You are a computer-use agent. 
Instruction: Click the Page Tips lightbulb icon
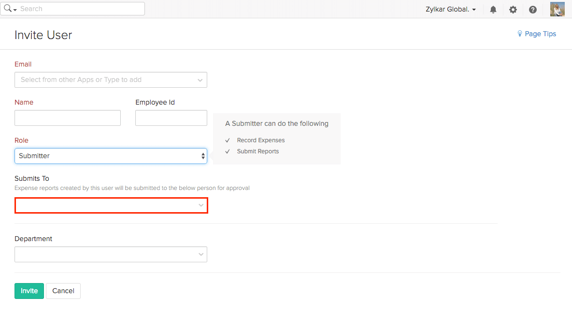coord(520,34)
